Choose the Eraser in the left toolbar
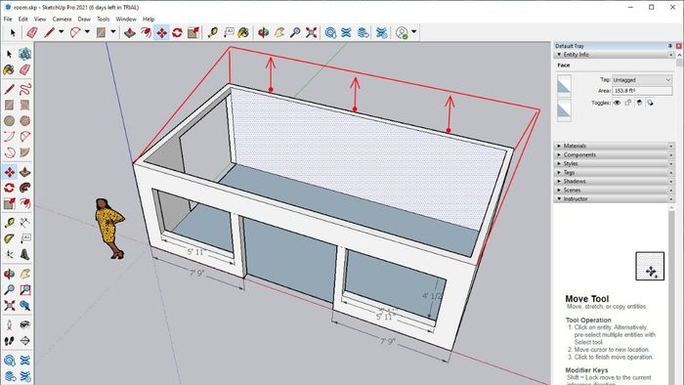The image size is (684, 385). point(24,69)
